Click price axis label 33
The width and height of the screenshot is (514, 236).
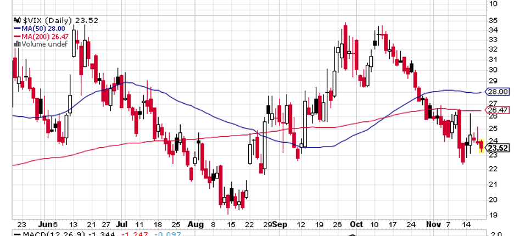(x=493, y=40)
